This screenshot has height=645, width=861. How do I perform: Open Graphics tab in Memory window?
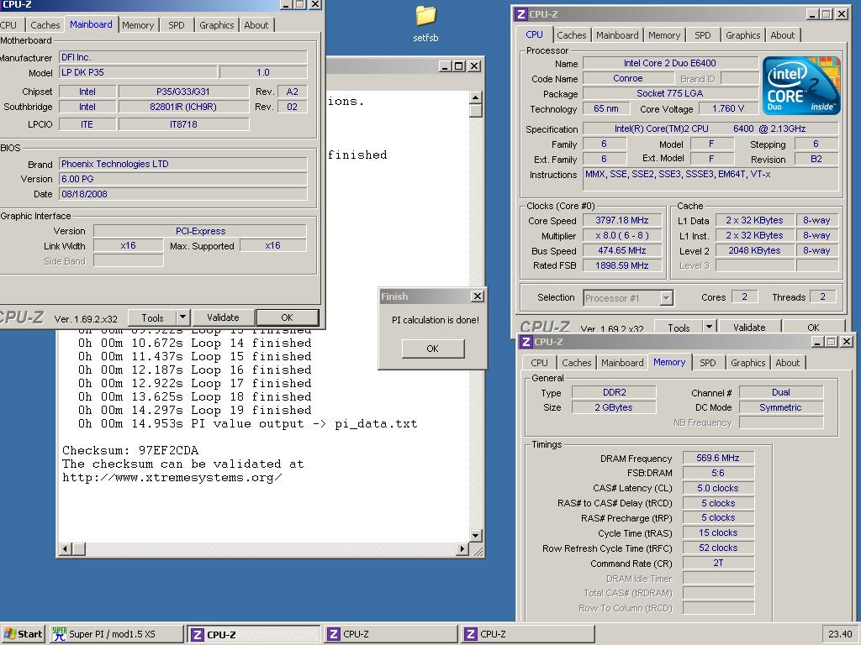pyautogui.click(x=747, y=363)
